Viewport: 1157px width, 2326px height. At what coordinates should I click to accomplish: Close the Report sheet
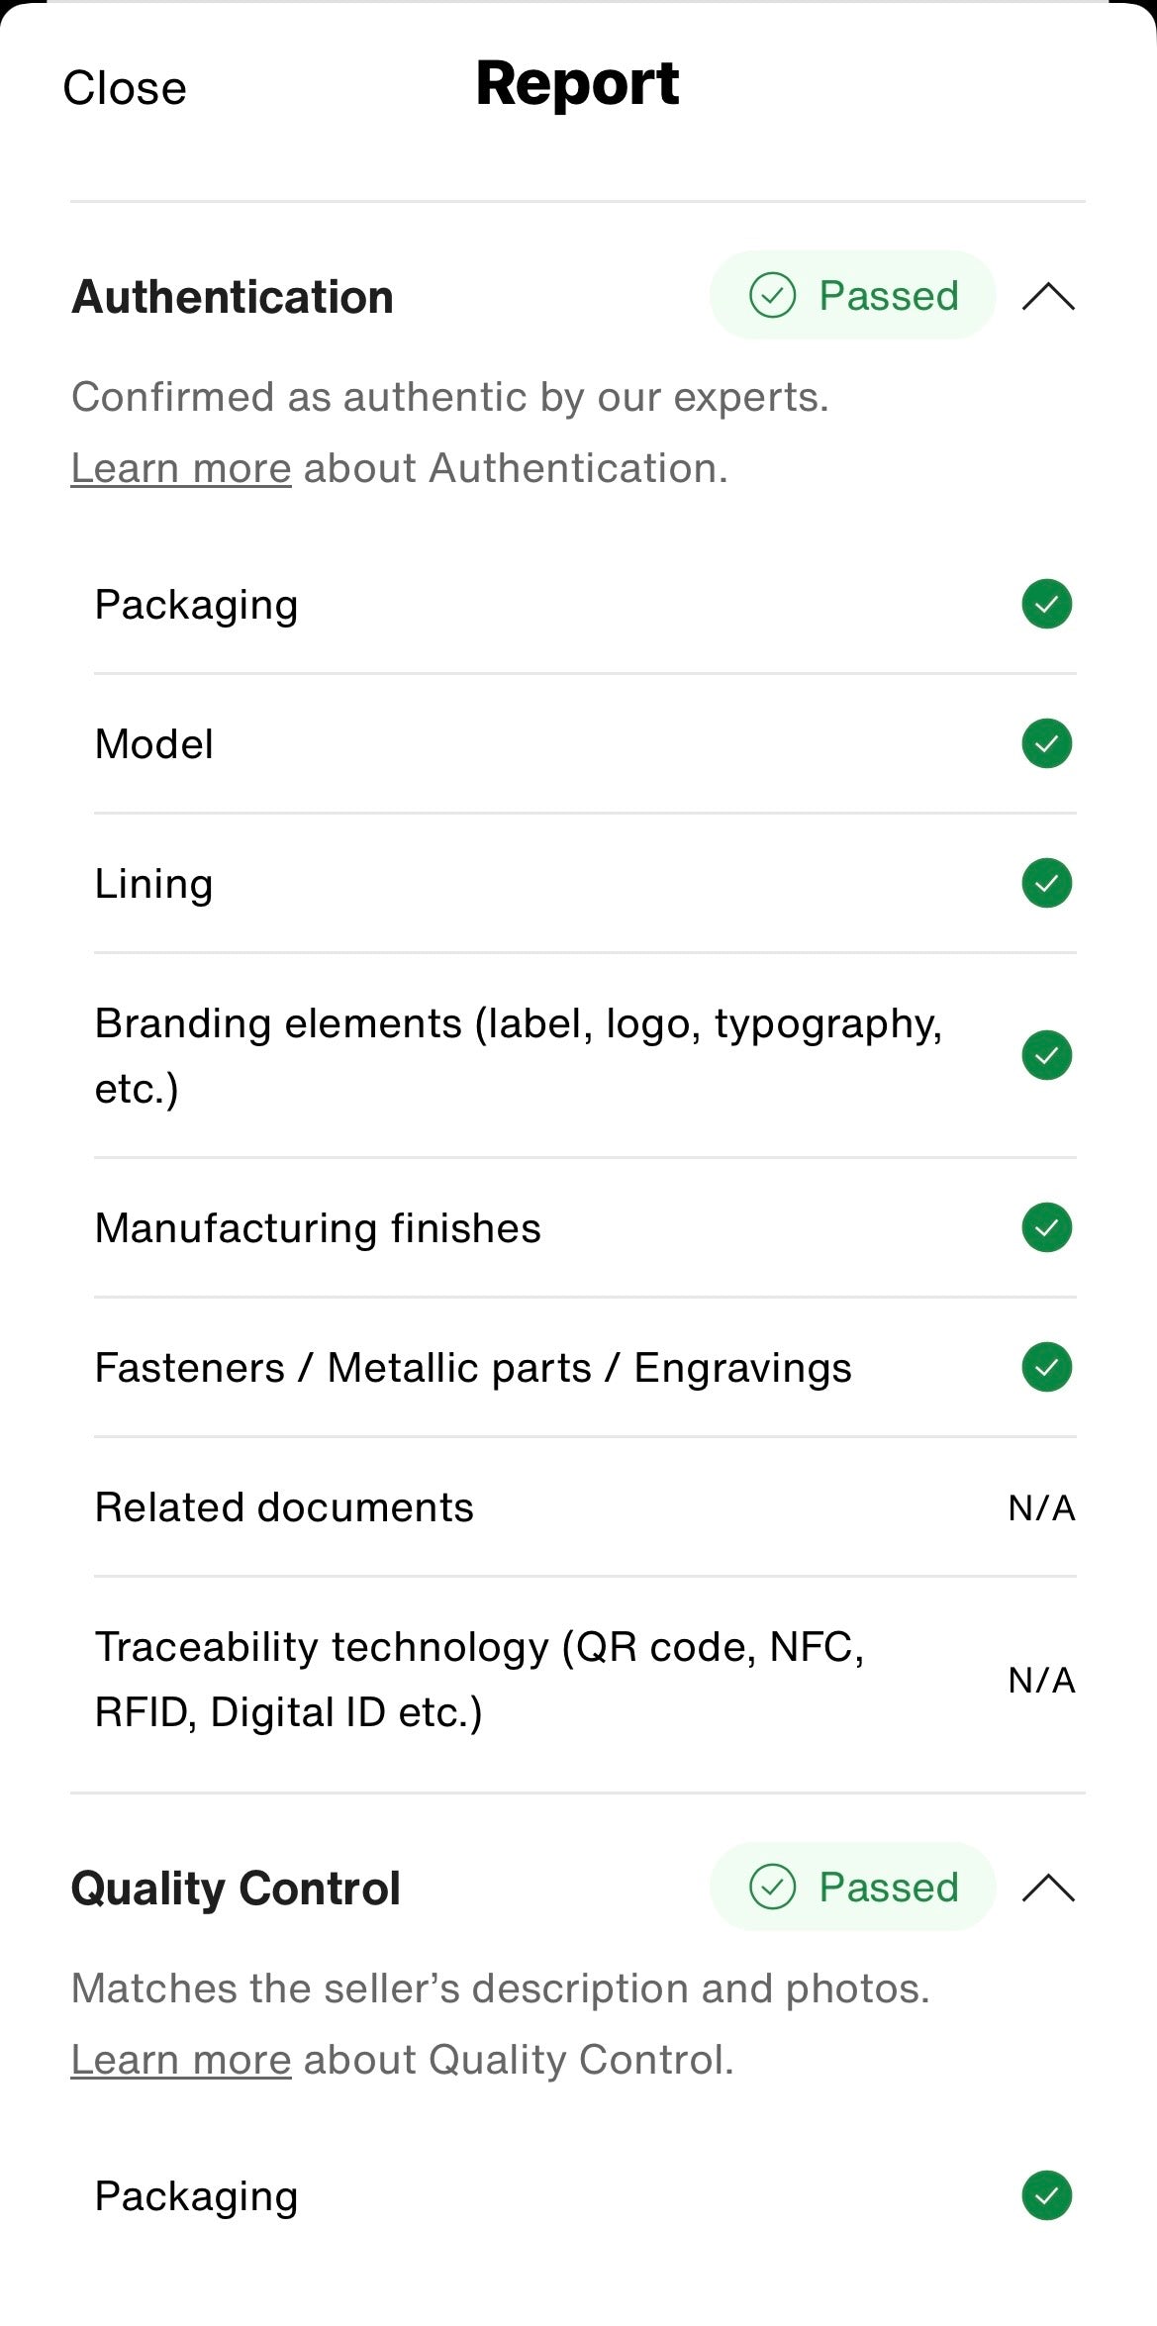coord(125,87)
